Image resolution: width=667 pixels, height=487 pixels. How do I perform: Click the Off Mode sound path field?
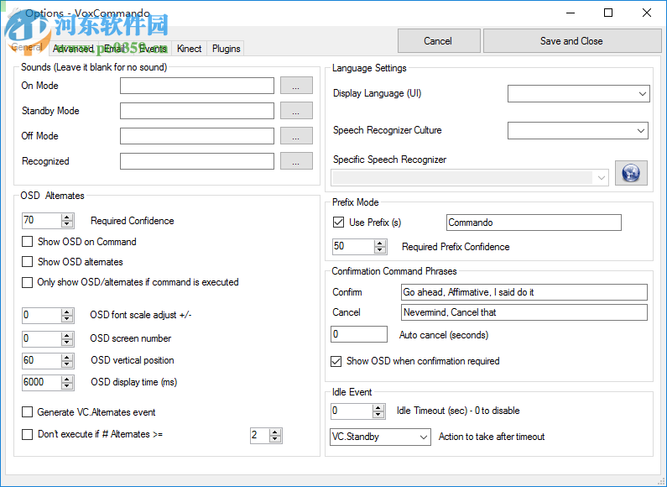point(197,136)
